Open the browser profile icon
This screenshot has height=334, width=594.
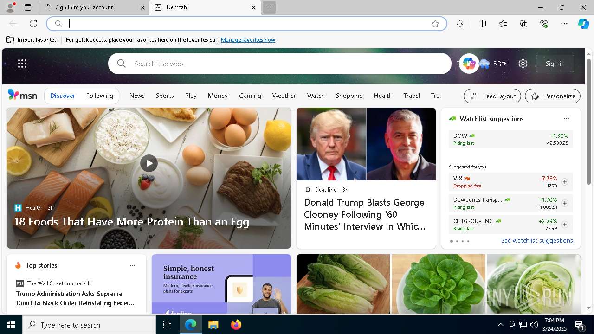(10, 7)
